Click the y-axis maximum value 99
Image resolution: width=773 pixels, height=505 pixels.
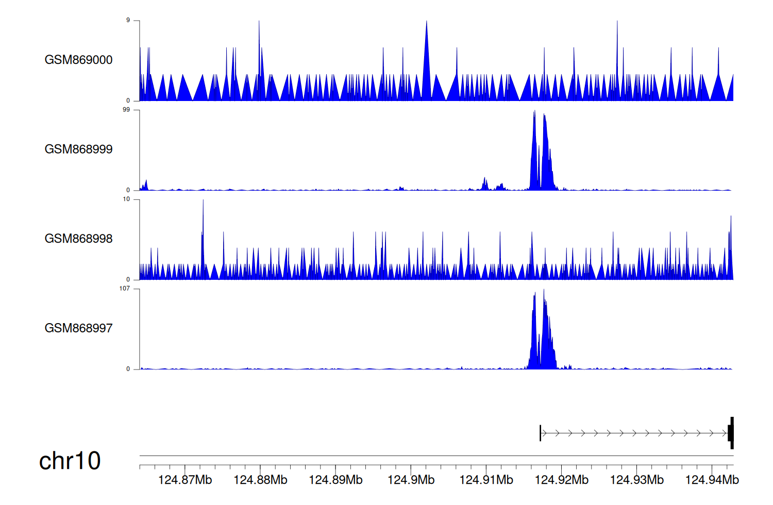coord(126,110)
